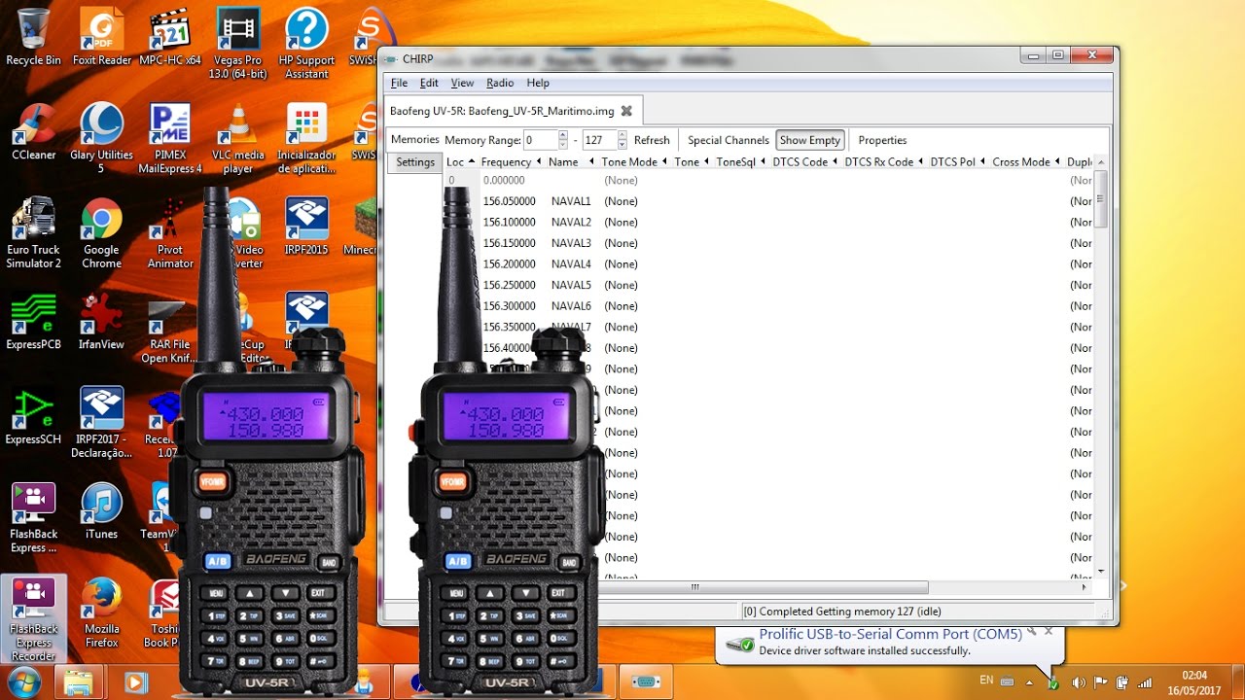This screenshot has width=1245, height=700.
Task: Show hidden tray icons arrow
Action: 1029,682
